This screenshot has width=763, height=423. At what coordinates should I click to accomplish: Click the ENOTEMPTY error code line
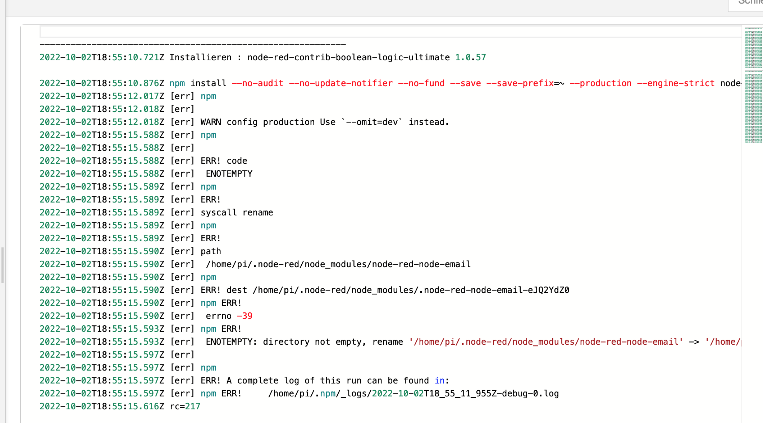click(x=229, y=174)
